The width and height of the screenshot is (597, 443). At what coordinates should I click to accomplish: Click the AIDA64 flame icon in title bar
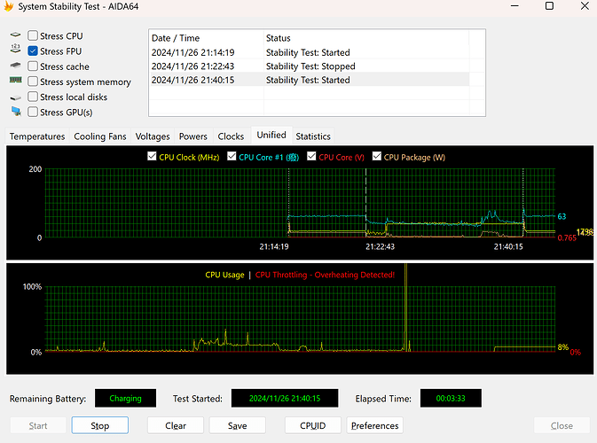pos(9,7)
